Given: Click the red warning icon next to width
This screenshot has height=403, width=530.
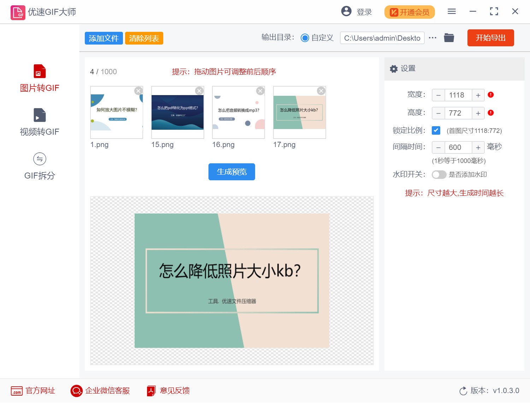Looking at the screenshot, I should (491, 95).
